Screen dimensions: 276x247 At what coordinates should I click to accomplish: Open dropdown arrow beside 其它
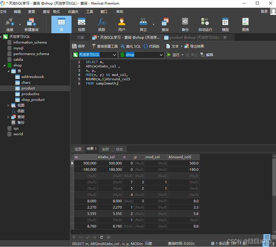[153, 24]
